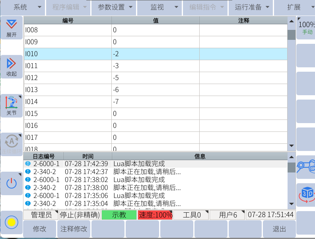Toggle the 停止(非精确) stop status
The height and width of the screenshot is (239, 315).
80,215
